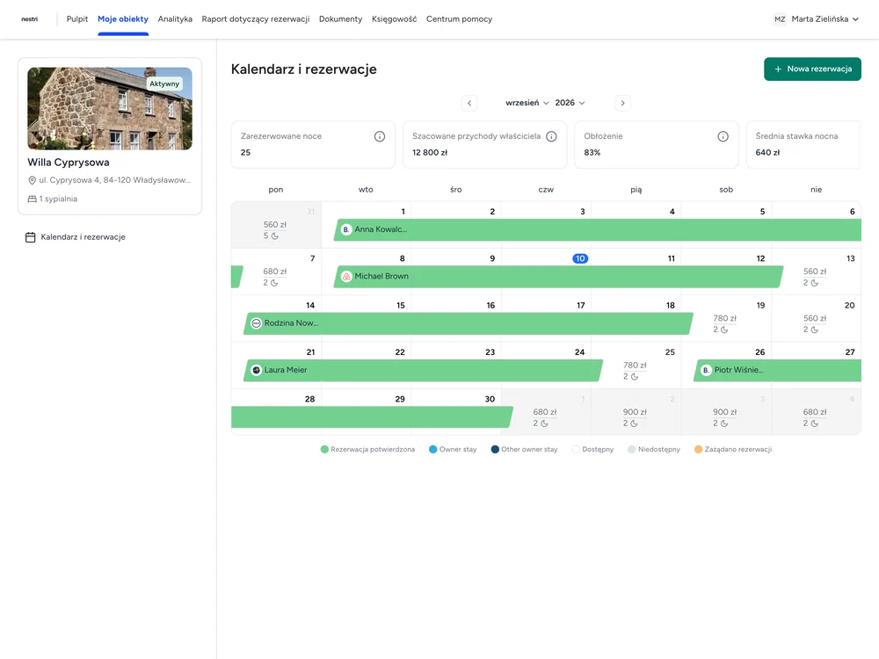The width and height of the screenshot is (879, 659).
Task: Open the wrzesień month dropdown
Action: 527,103
